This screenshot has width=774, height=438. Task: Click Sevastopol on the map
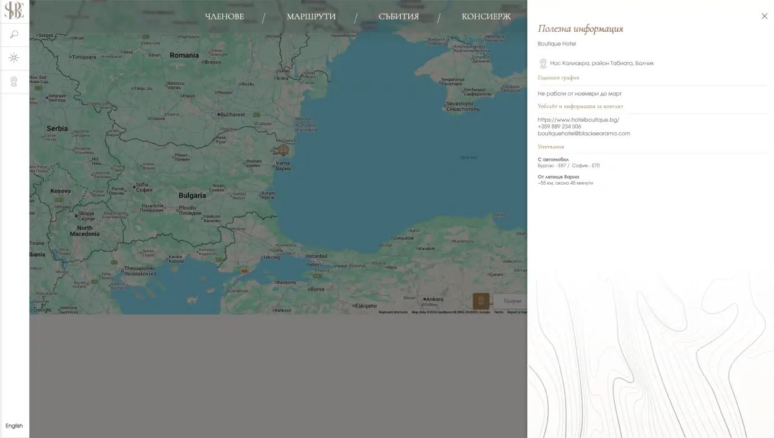pos(463,106)
